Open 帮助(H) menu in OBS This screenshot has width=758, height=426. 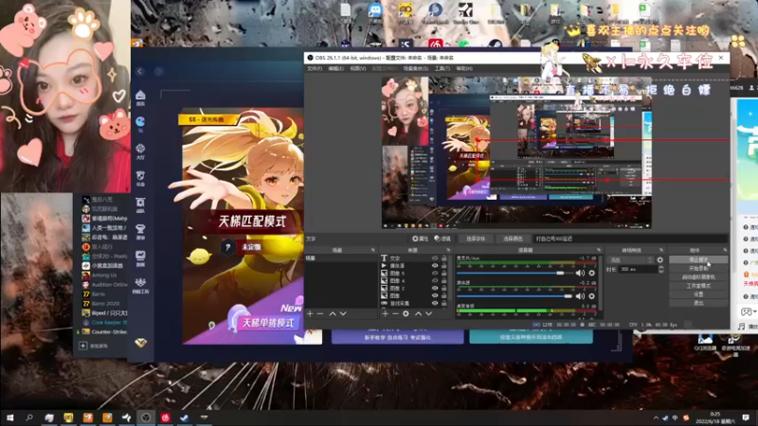click(464, 68)
